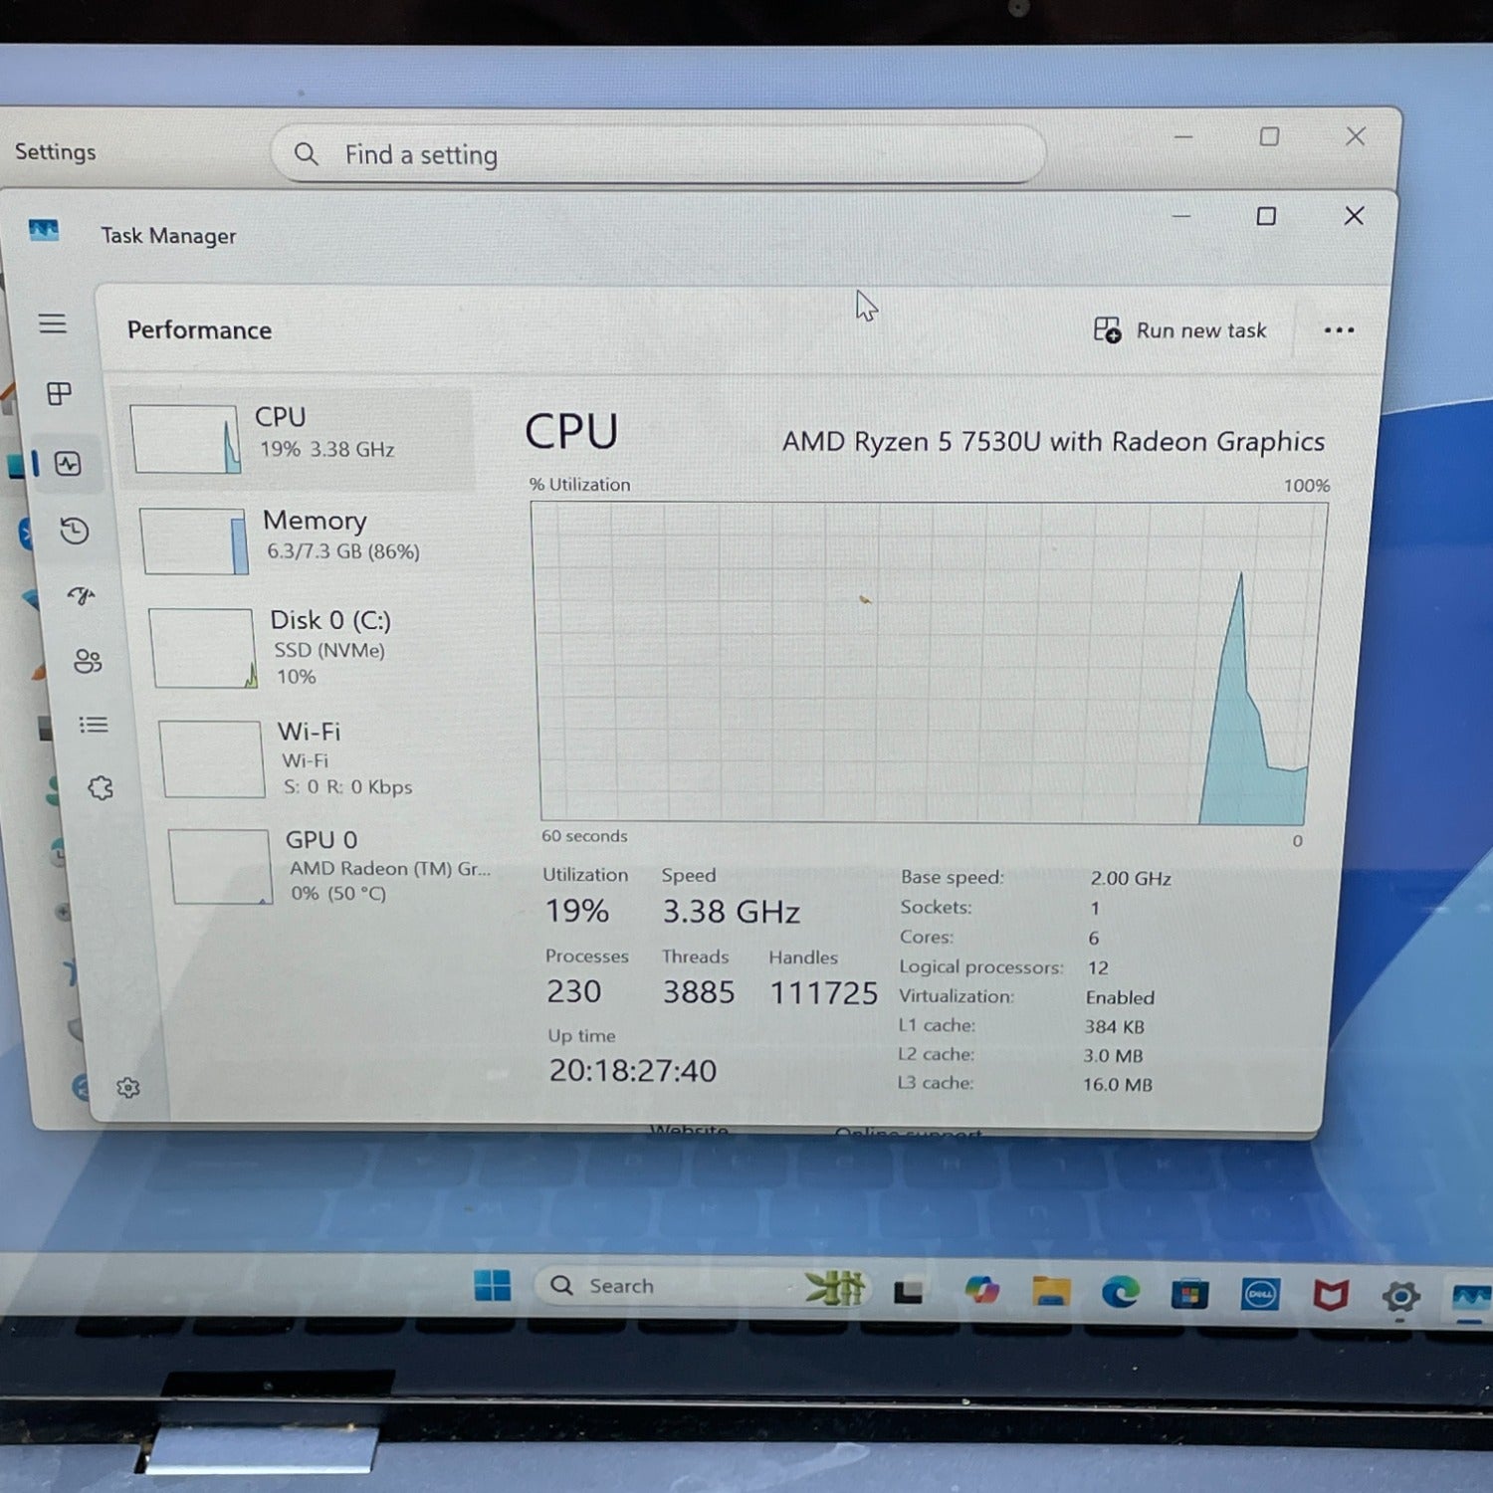Image resolution: width=1493 pixels, height=1493 pixels.
Task: Click the 19% utilization value
Action: [x=577, y=911]
